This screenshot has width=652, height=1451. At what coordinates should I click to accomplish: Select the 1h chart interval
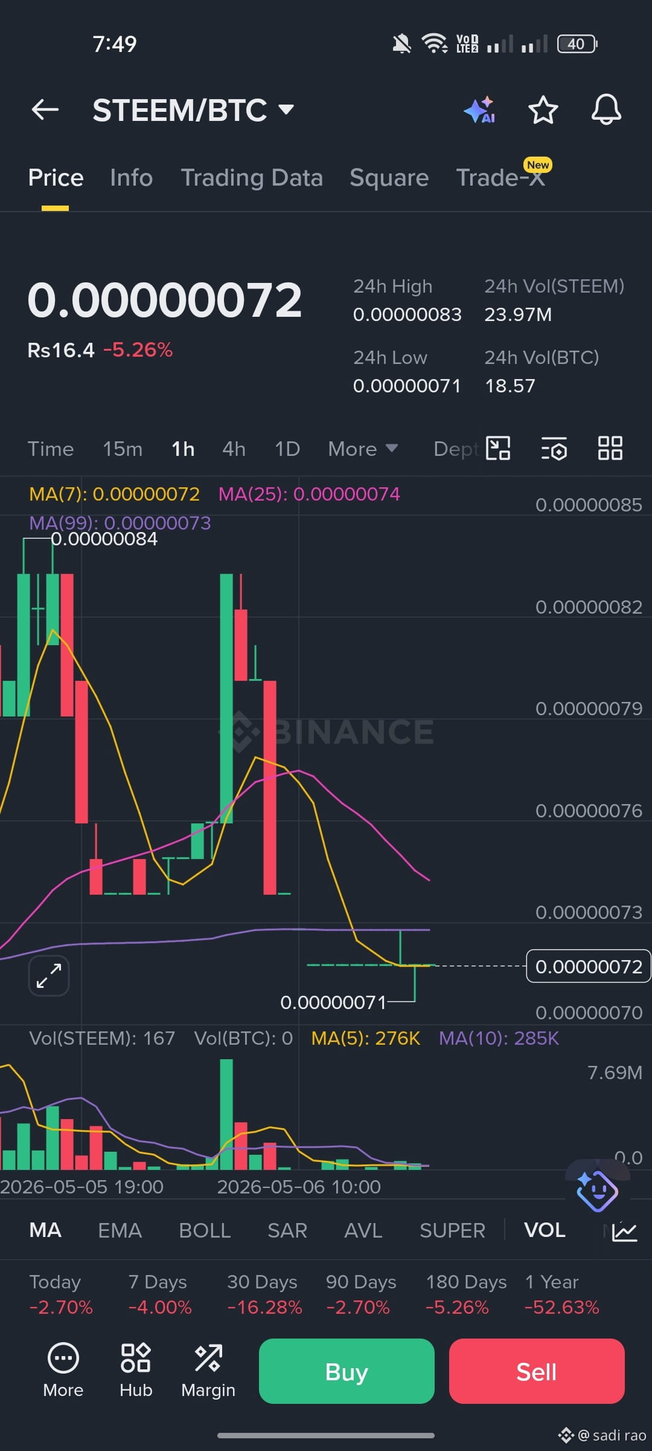tap(183, 449)
